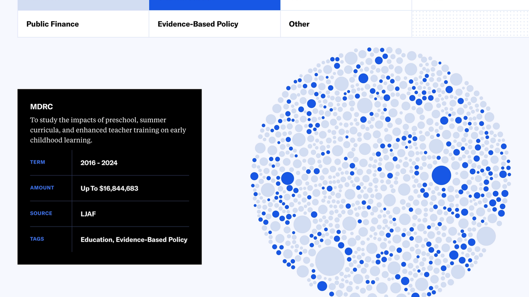
Task: Click the tags Education, Evidence-Based Policy
Action: (x=134, y=240)
